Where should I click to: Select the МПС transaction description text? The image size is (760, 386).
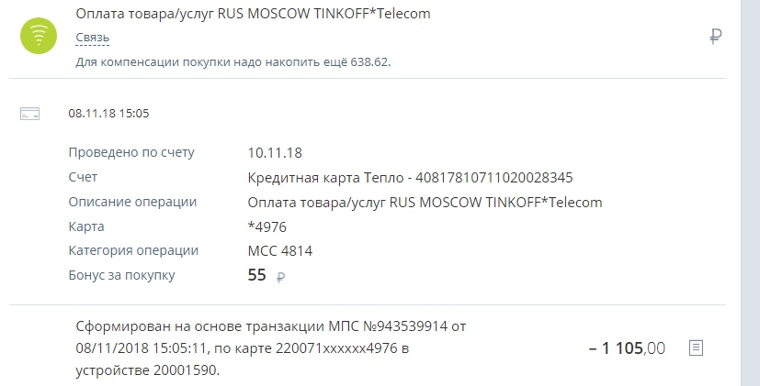(271, 348)
